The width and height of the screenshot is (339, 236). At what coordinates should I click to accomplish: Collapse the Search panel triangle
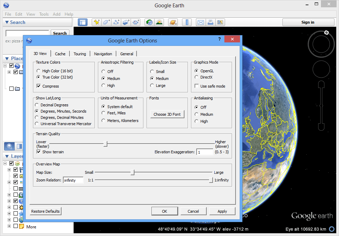tap(7, 22)
